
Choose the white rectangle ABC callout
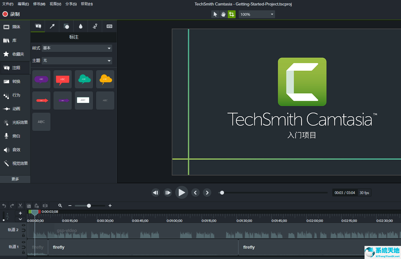(84, 101)
